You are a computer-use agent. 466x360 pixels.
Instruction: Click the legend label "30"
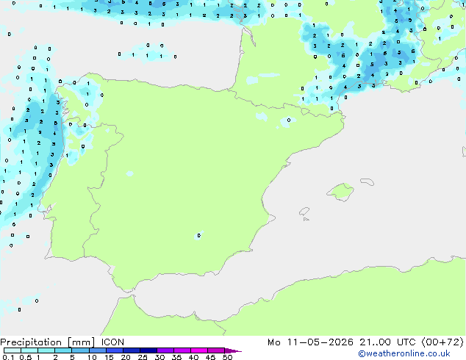point(159,357)
